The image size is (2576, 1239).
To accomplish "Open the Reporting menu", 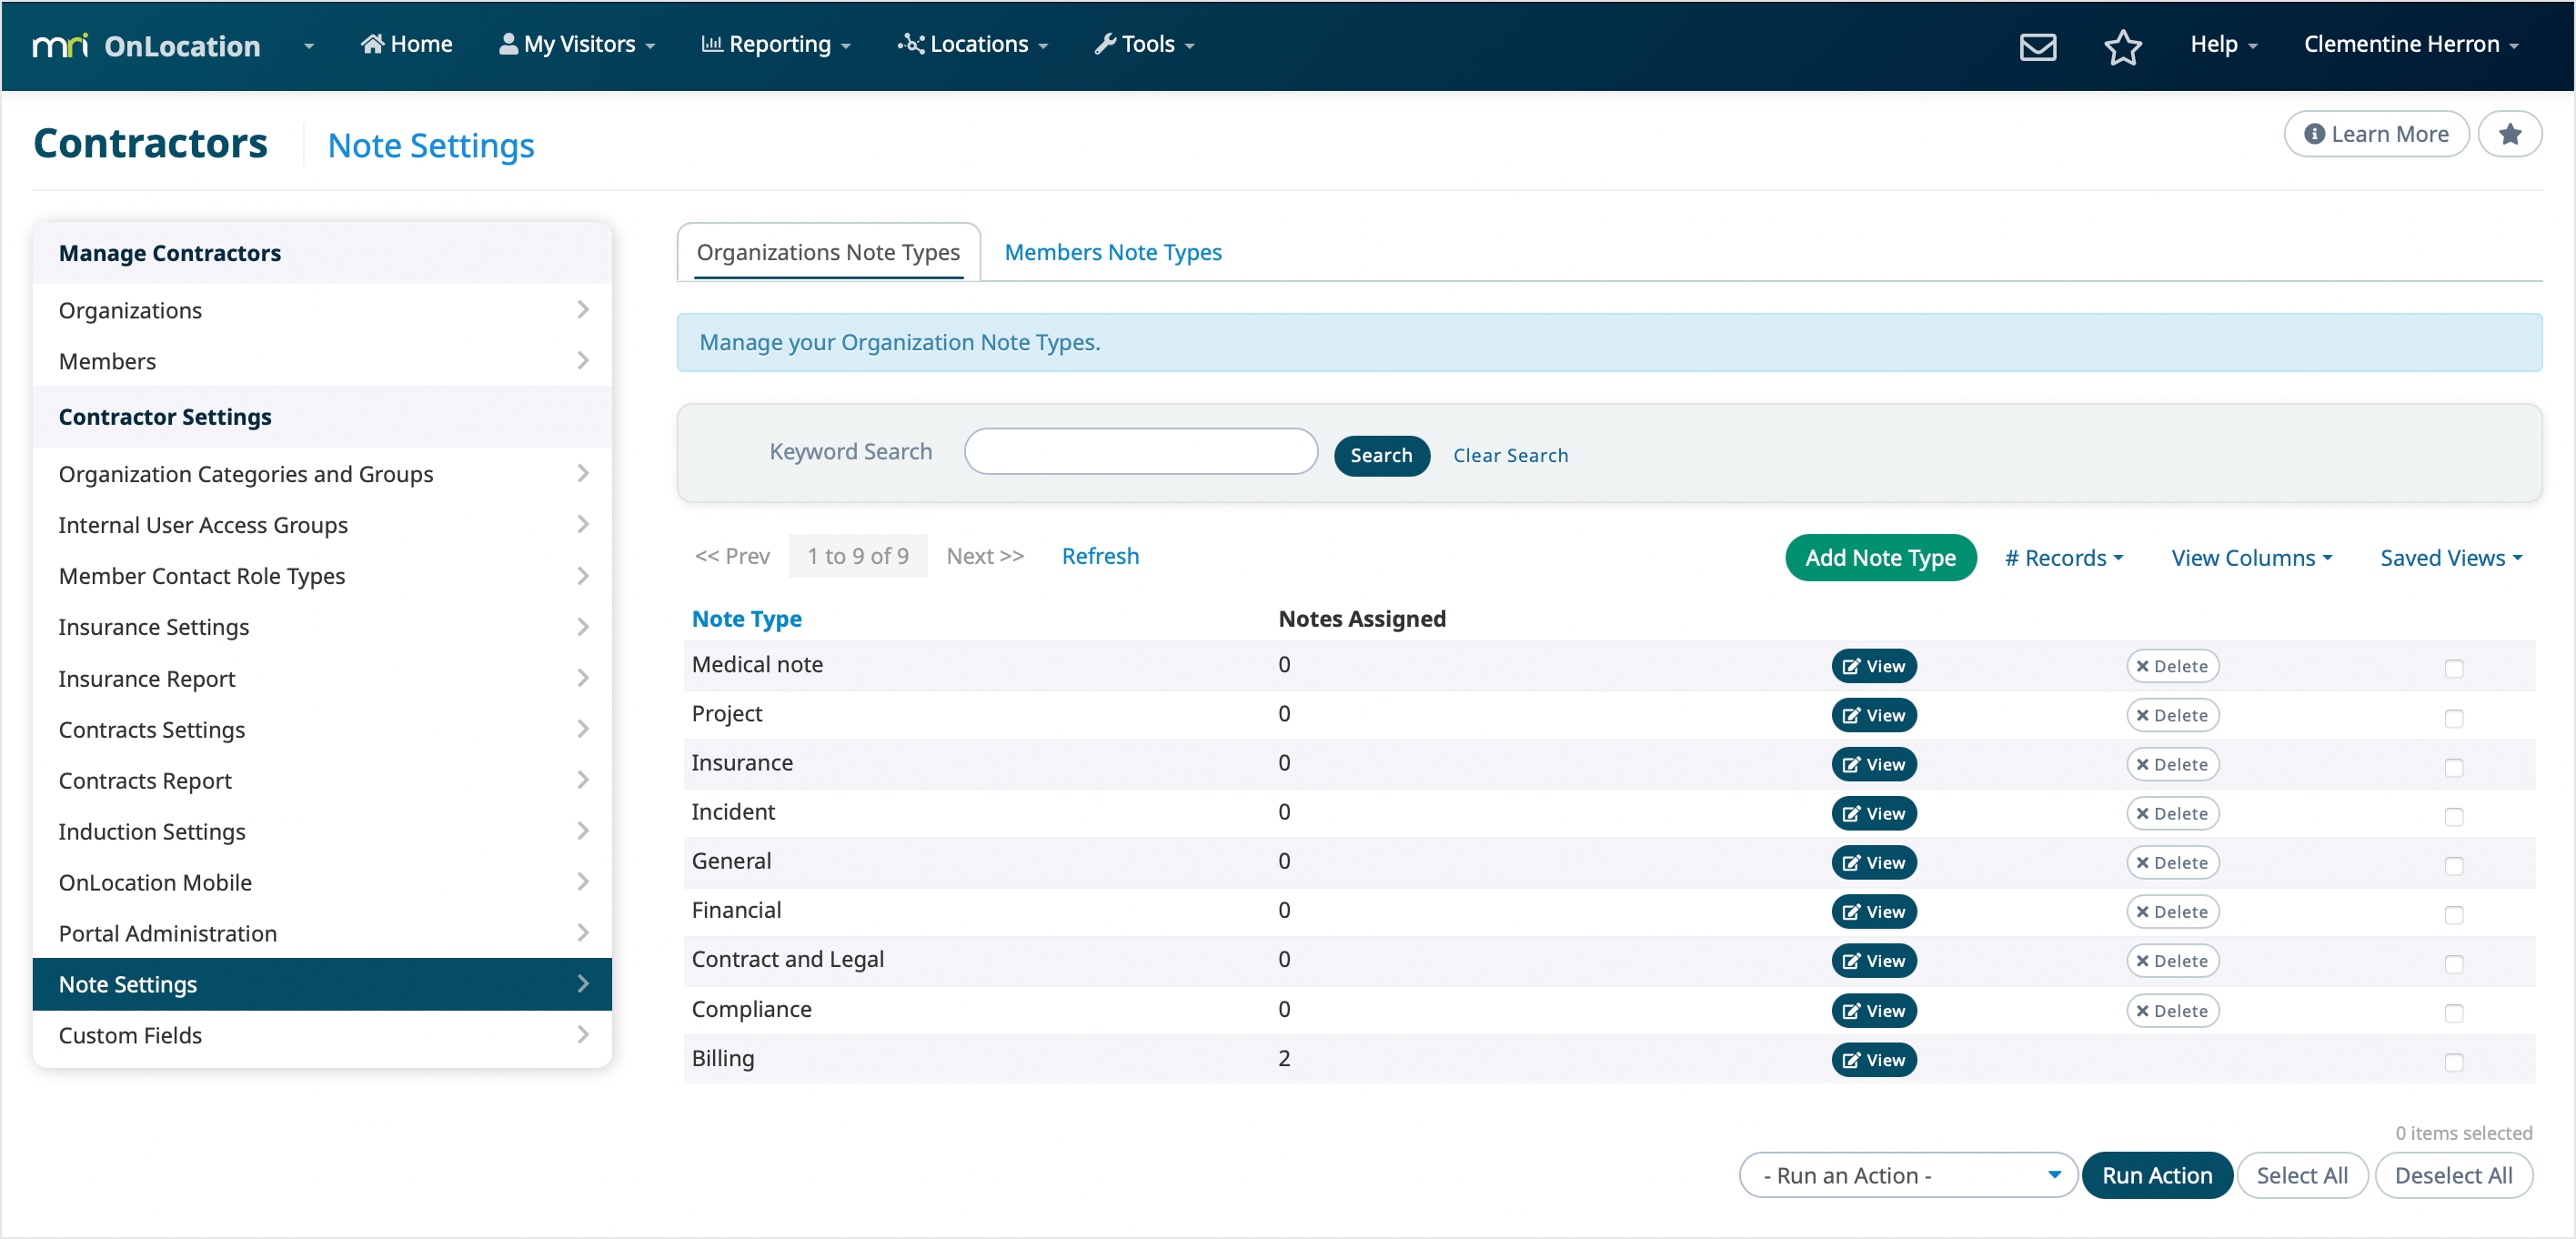I will click(775, 44).
